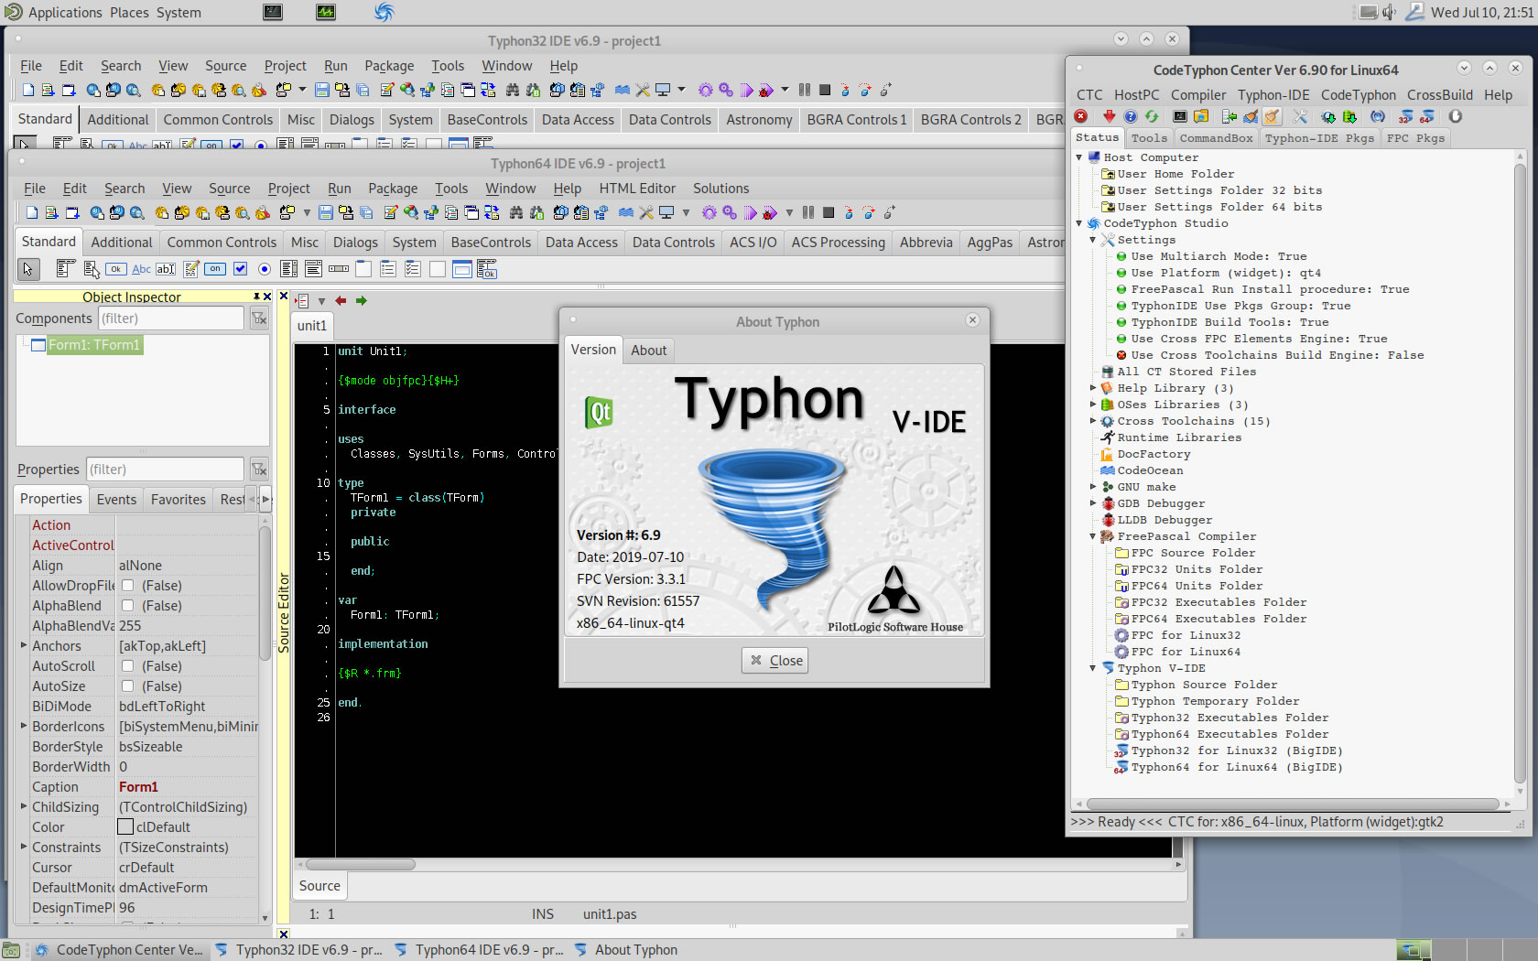Pick the TEdit 'abI' component in palette

pyautogui.click(x=166, y=269)
